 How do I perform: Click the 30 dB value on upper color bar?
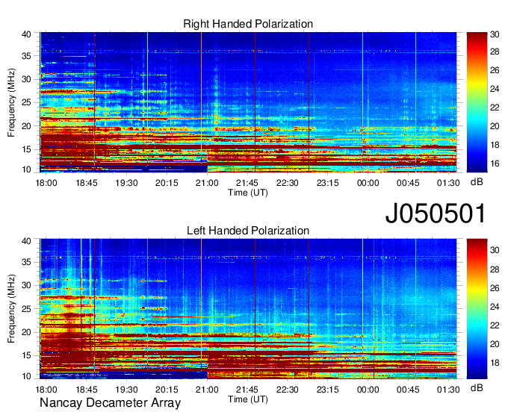coord(495,34)
